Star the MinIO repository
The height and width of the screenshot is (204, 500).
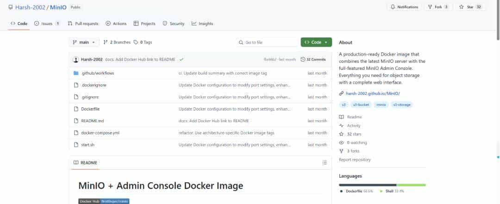[470, 7]
